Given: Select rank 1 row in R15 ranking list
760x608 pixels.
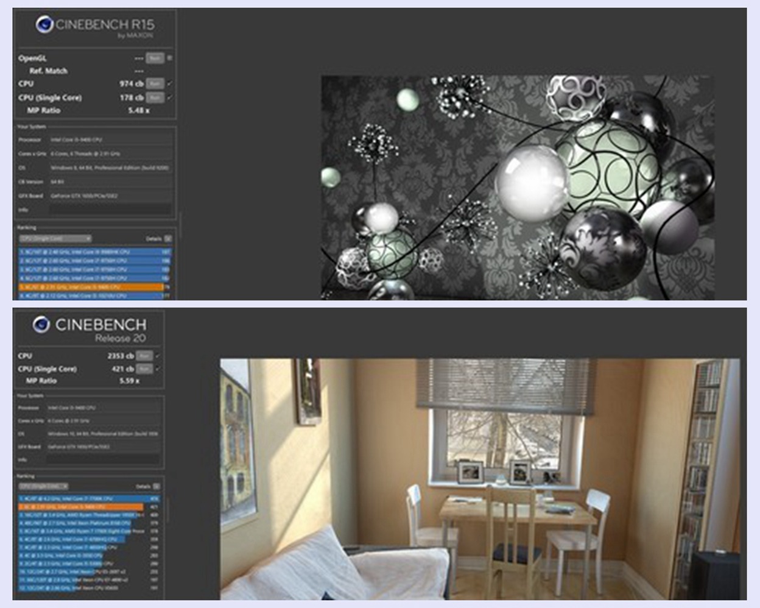Looking at the screenshot, I should click(x=95, y=252).
